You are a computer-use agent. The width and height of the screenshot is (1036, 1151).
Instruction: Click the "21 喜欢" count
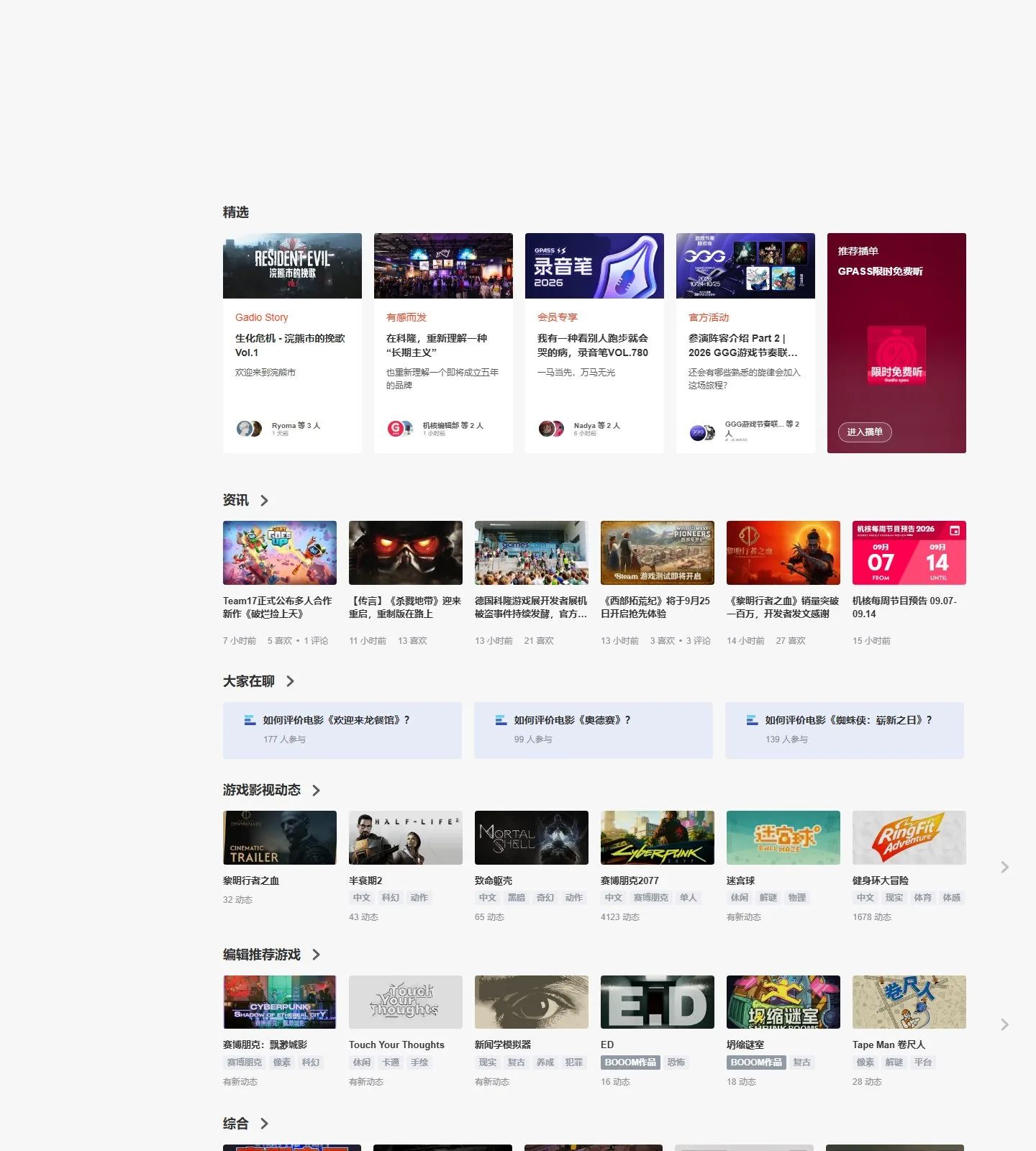point(539,641)
